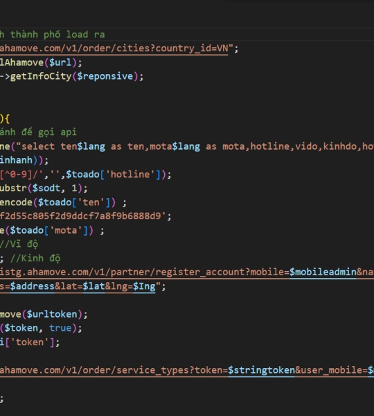Click the cities?country_id=VN URL link
Viewport: 374px width, 416px height.
pos(114,49)
